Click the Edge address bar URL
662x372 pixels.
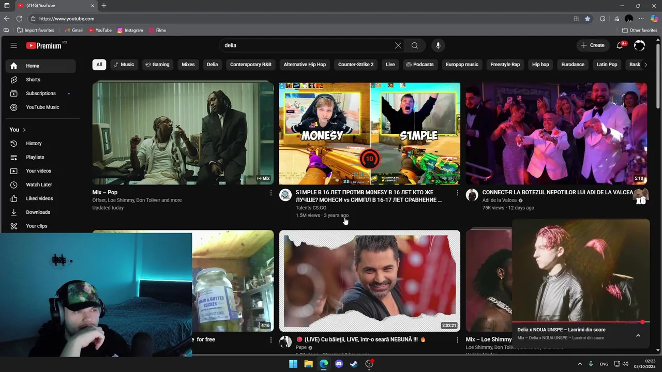(67, 19)
